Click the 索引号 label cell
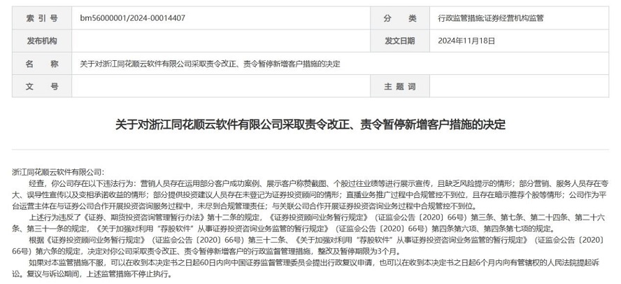Image resolution: width=621 pixels, height=284 pixels. tap(42, 17)
